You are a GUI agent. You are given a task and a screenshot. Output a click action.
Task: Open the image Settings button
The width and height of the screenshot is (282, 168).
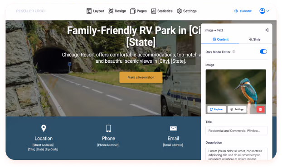click(x=237, y=109)
